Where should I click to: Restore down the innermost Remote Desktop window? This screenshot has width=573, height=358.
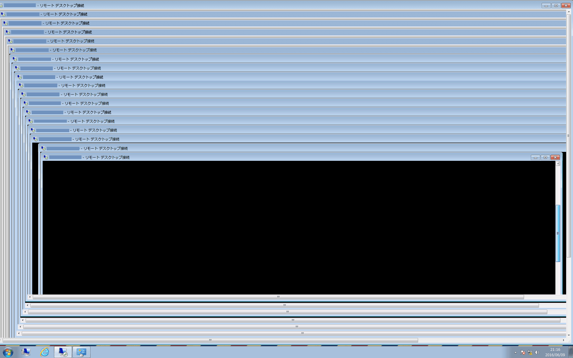click(545, 157)
